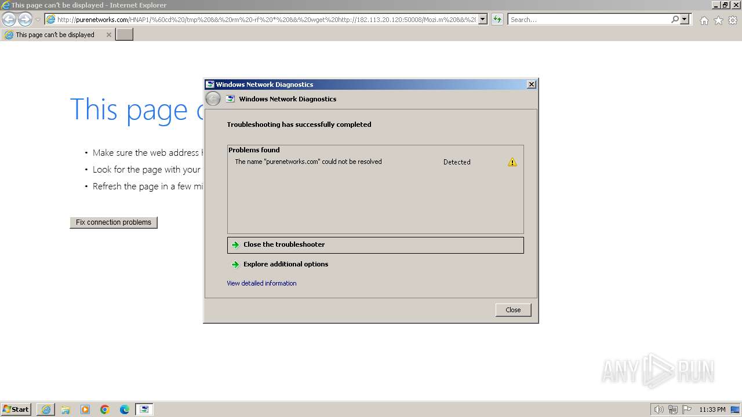
Task: Close the Network Diagnostics dialog with X
Action: [x=531, y=85]
